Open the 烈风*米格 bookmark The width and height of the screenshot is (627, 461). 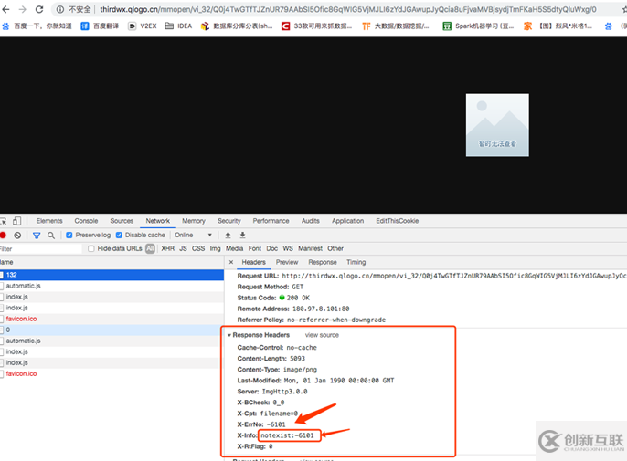pyautogui.click(x=558, y=26)
